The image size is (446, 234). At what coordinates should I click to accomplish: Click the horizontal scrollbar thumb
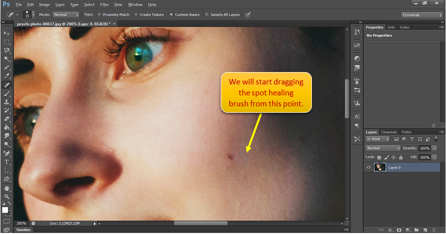[201, 224]
